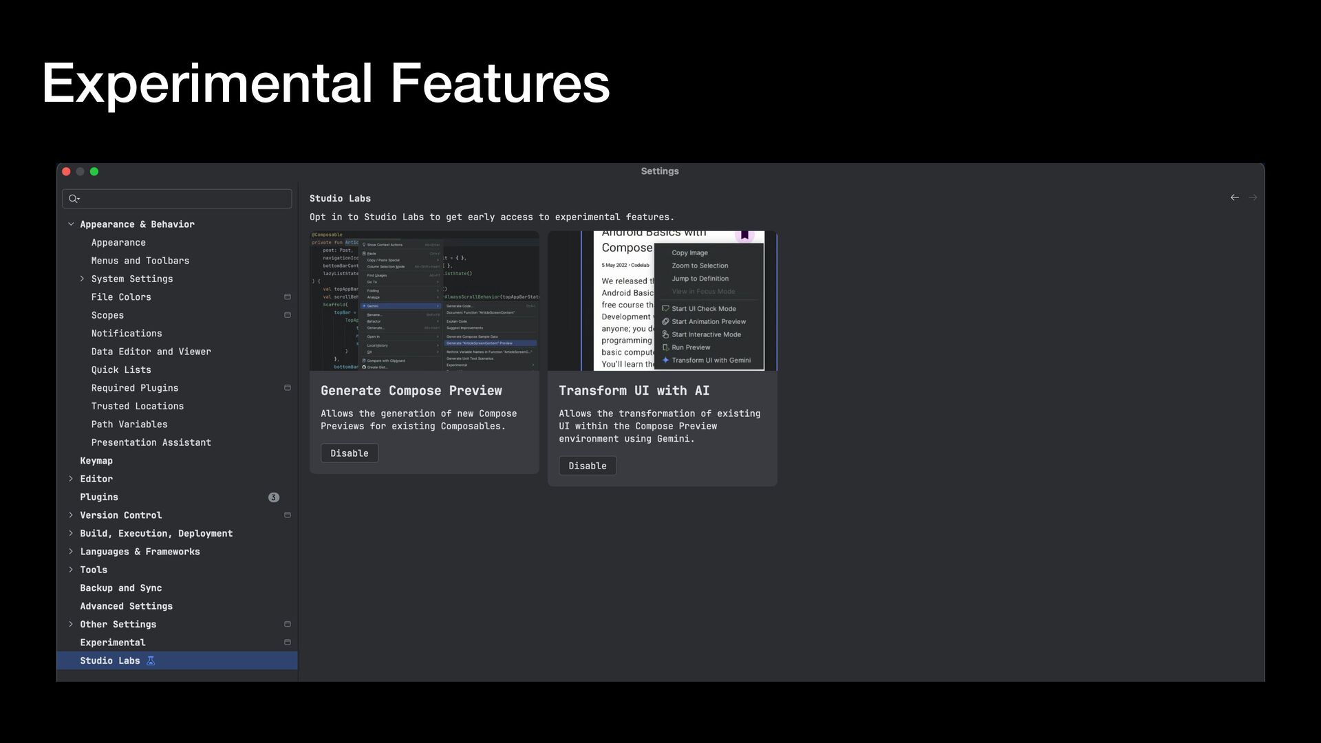Click the project-level icon beside Scopes
1321x743 pixels.
click(288, 315)
